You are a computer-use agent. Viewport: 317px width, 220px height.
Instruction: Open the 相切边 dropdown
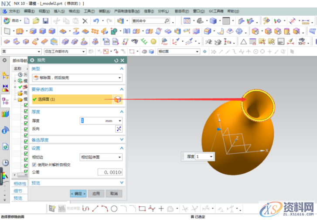(x=101, y=157)
